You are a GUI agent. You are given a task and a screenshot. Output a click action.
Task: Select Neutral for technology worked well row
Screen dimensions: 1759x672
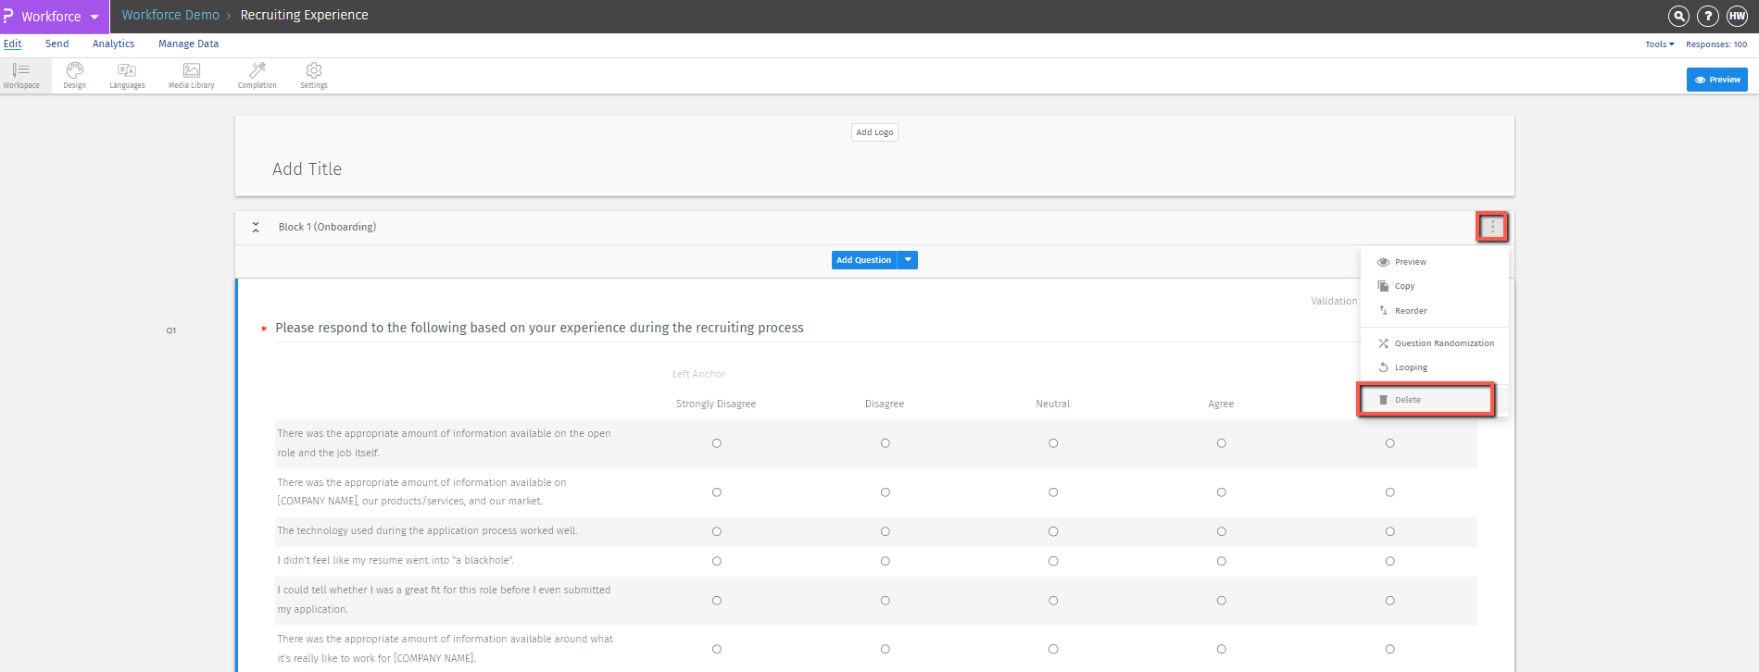click(x=1053, y=531)
